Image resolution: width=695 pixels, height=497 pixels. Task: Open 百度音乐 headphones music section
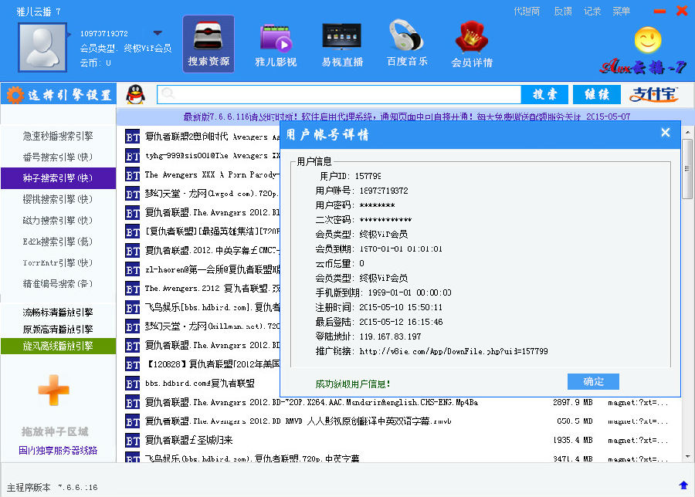tap(407, 44)
